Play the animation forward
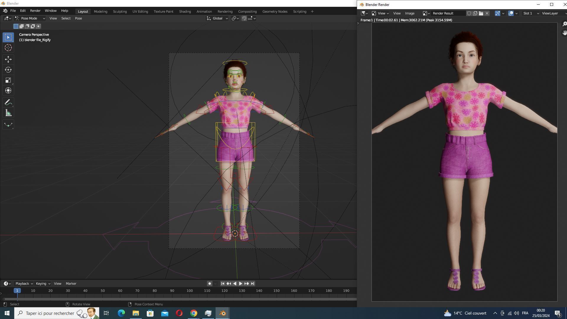The width and height of the screenshot is (567, 319). [240, 284]
